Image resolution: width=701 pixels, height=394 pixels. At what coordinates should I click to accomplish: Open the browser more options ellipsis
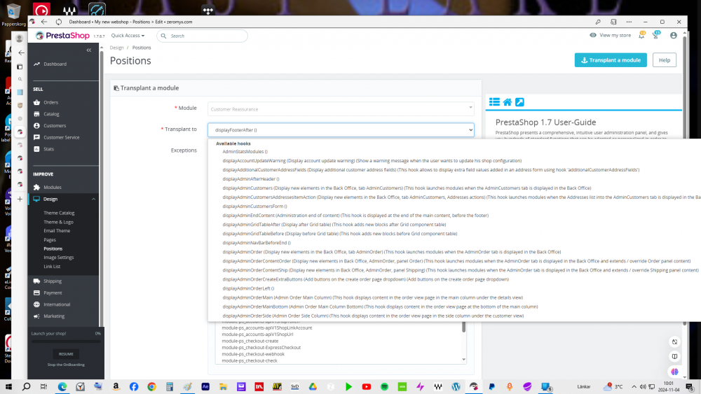629,22
